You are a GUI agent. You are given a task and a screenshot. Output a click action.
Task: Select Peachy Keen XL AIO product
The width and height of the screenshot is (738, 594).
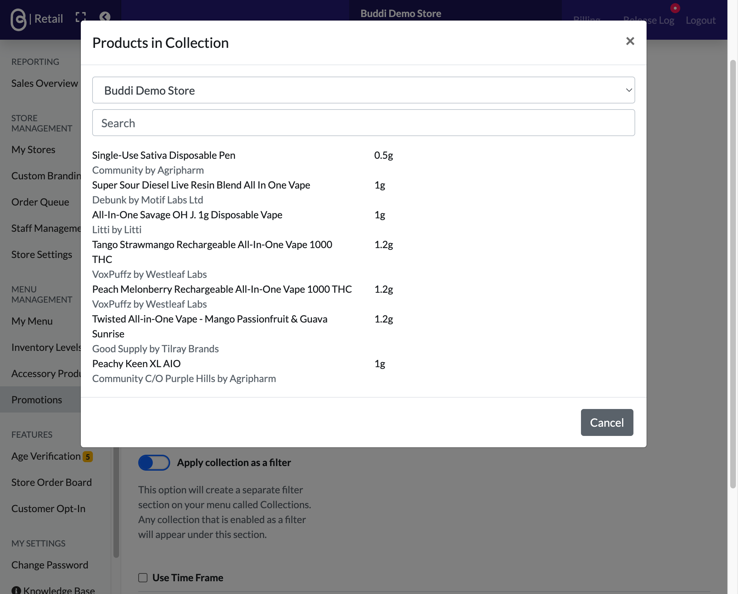tap(136, 364)
